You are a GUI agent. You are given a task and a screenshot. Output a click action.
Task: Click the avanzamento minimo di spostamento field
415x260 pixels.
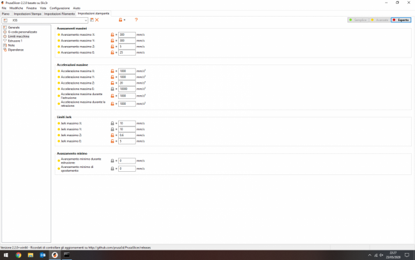[127, 169]
